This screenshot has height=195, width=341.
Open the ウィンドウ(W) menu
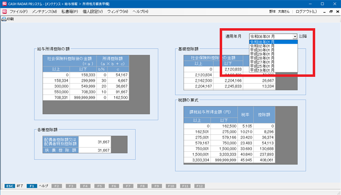point(118,11)
